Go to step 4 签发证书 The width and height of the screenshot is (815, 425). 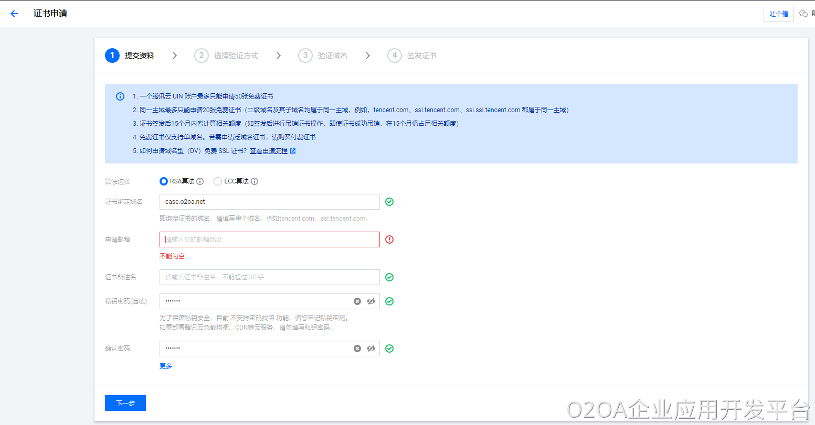point(412,56)
